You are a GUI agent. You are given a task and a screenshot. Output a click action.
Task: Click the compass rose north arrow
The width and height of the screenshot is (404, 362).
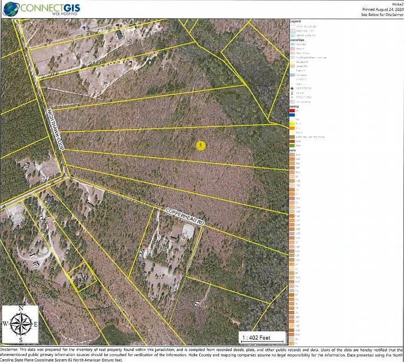click(x=20, y=324)
